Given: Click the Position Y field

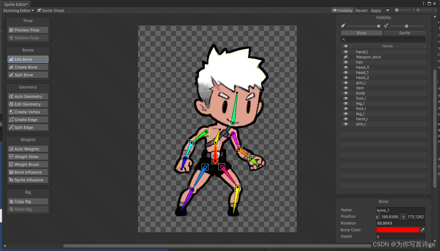Looking at the screenshot, I should pyautogui.click(x=415, y=217).
